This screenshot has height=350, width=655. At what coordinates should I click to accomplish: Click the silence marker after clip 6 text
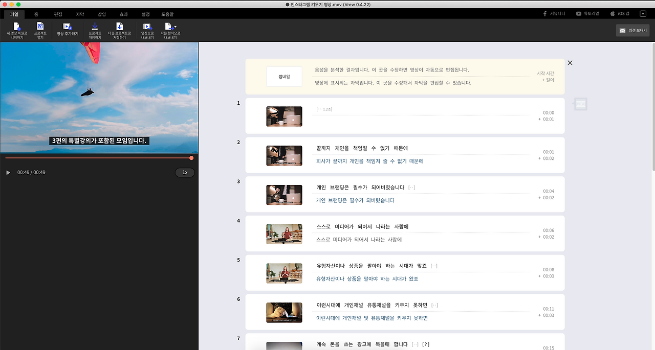[434, 305]
